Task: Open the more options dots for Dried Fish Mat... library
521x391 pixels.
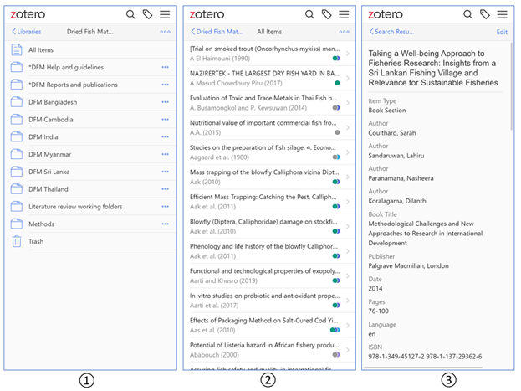Action: [x=165, y=32]
